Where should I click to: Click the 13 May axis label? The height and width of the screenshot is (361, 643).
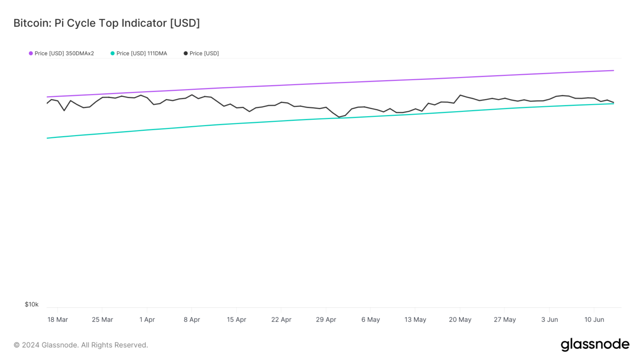point(415,320)
